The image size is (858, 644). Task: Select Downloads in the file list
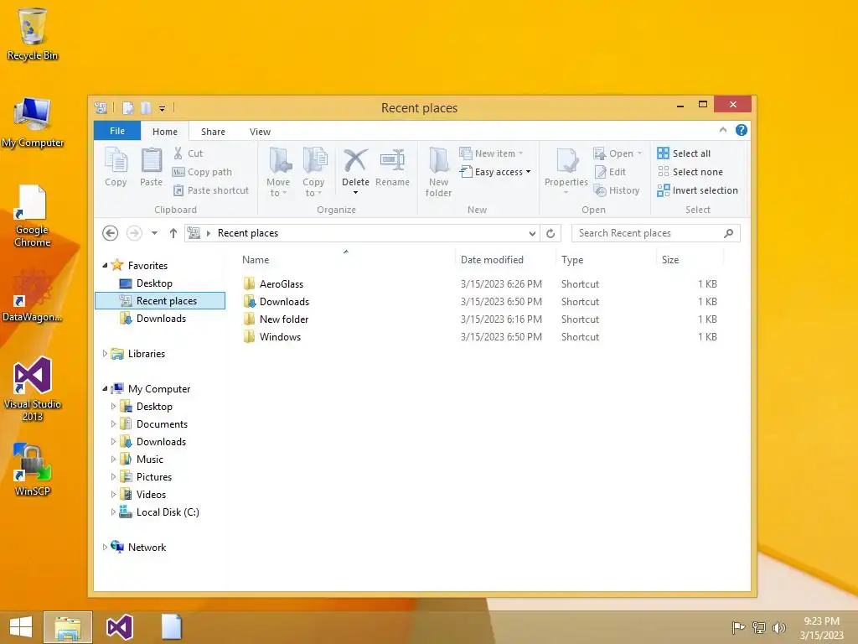tap(482, 302)
